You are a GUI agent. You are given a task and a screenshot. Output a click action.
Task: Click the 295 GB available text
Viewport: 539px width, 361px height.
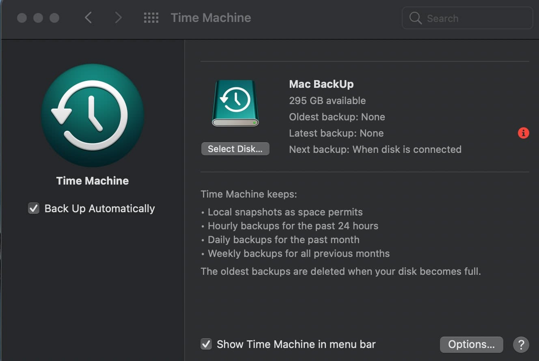tap(328, 100)
